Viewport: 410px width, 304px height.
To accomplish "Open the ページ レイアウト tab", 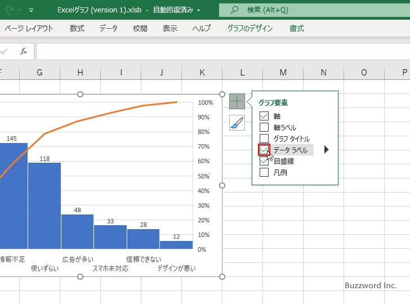I will coord(29,28).
